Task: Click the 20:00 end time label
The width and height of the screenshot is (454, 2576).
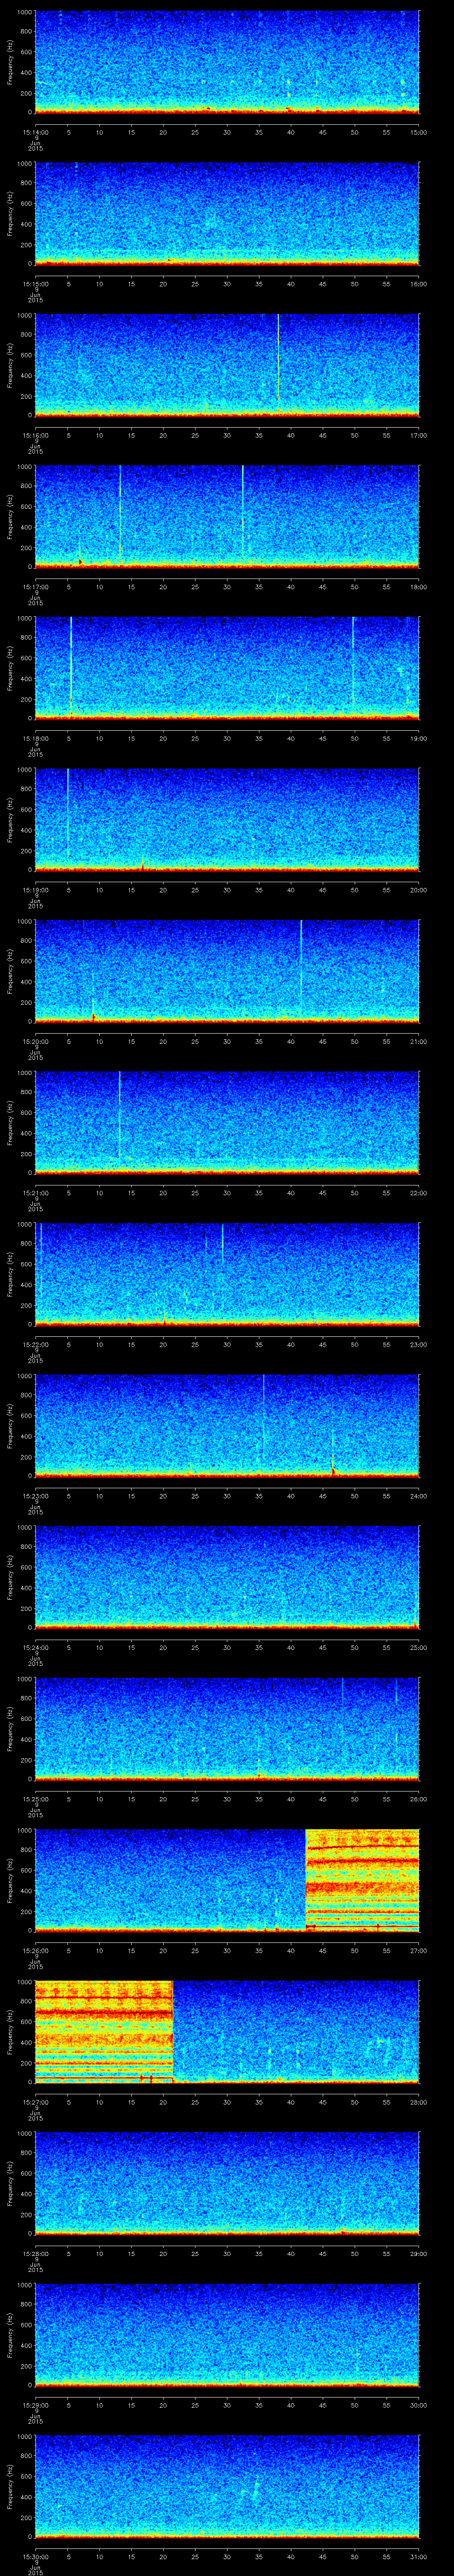Action: [x=418, y=890]
